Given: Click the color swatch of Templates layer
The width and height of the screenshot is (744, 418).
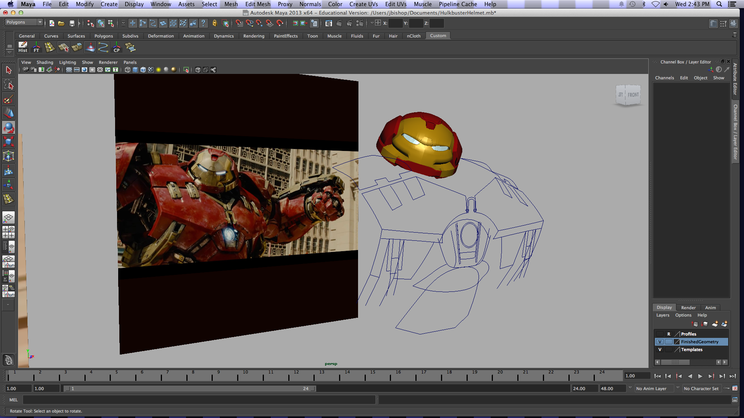Looking at the screenshot, I should point(677,349).
